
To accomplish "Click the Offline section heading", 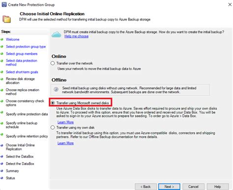I will coord(59,80).
